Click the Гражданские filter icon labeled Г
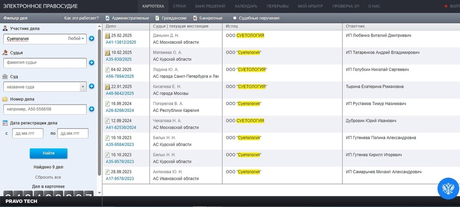The image size is (460, 207). click(157, 18)
